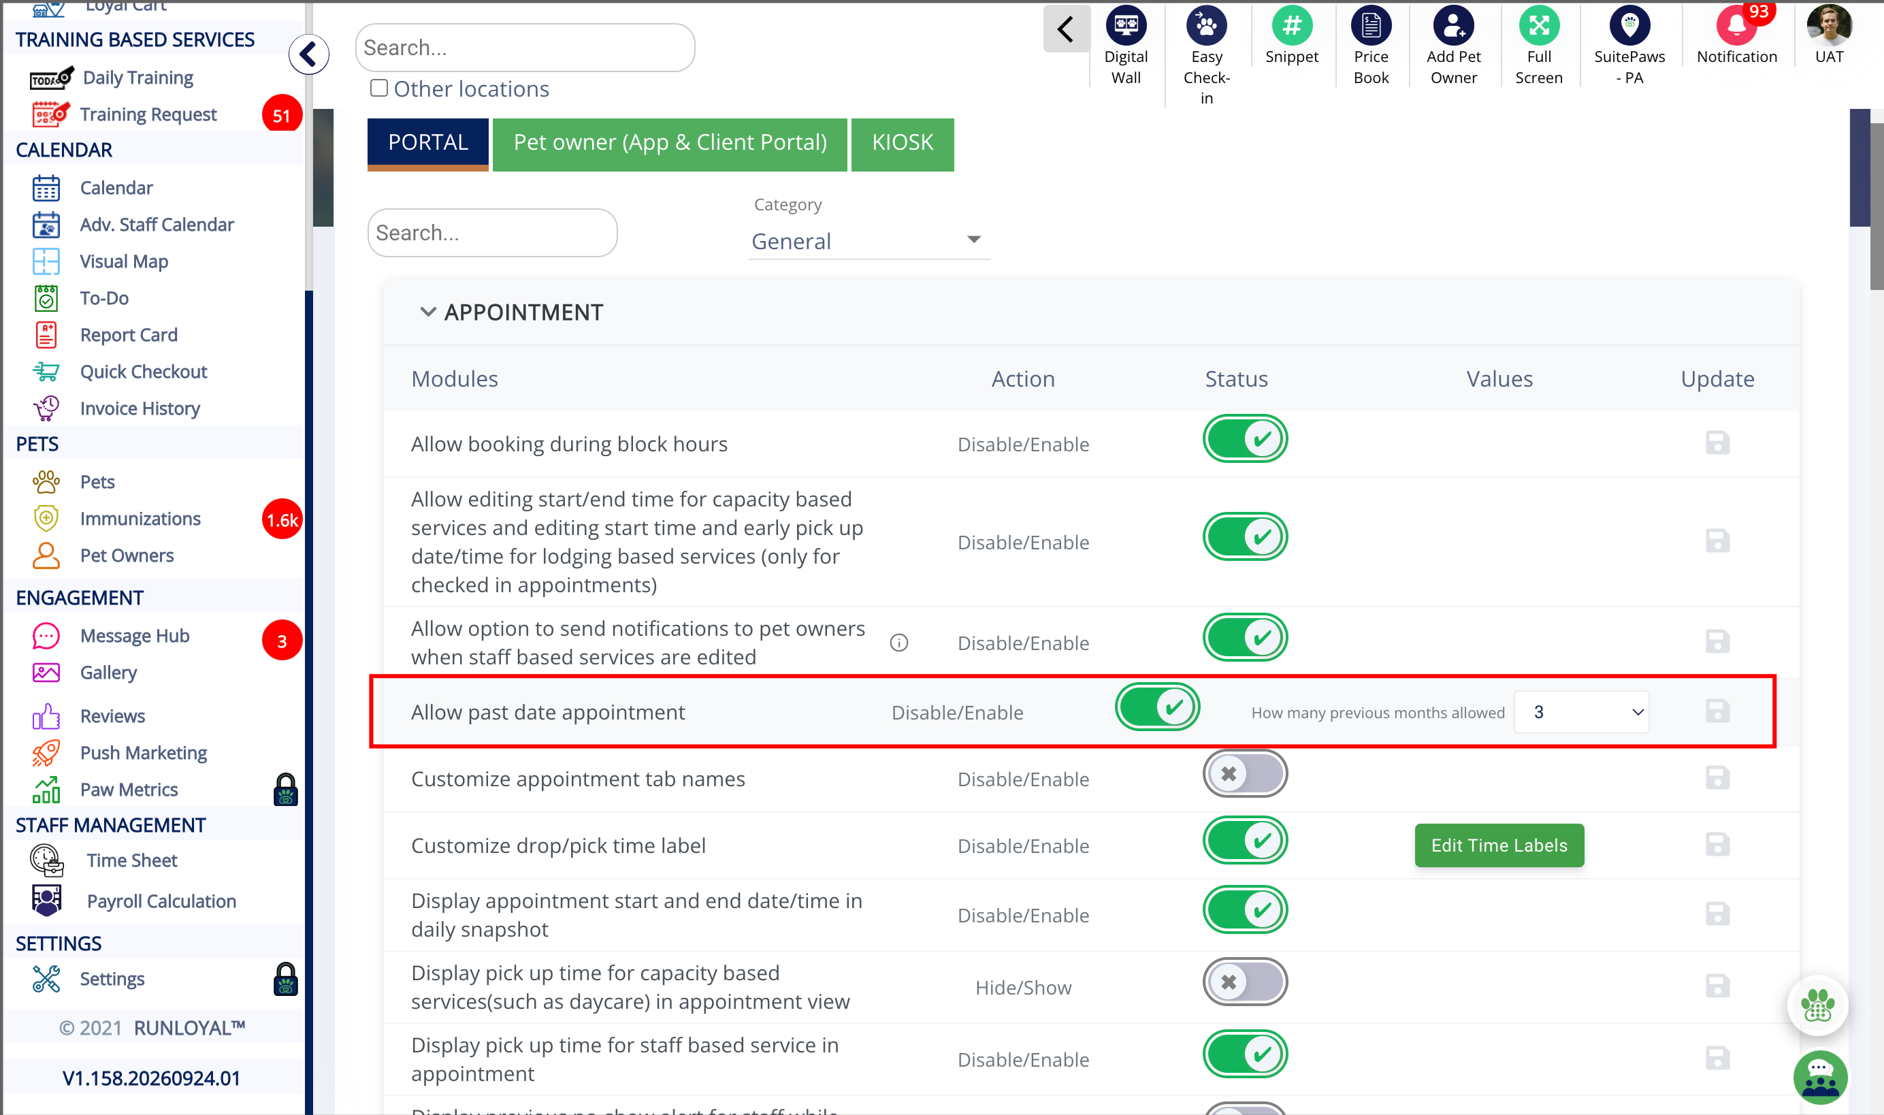
Task: Collapse the top toolbar back arrow
Action: [1065, 29]
